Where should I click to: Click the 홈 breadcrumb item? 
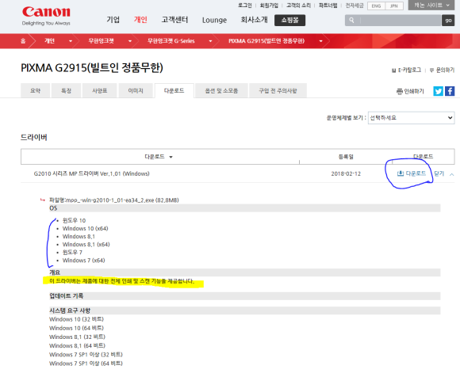[23, 41]
